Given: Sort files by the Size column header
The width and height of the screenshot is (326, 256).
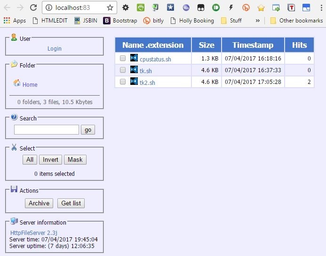Looking at the screenshot, I should (x=207, y=45).
